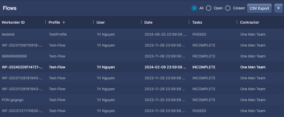The height and width of the screenshot is (117, 284).
Task: Open workorder 66666666666 row
Action: [142, 56]
